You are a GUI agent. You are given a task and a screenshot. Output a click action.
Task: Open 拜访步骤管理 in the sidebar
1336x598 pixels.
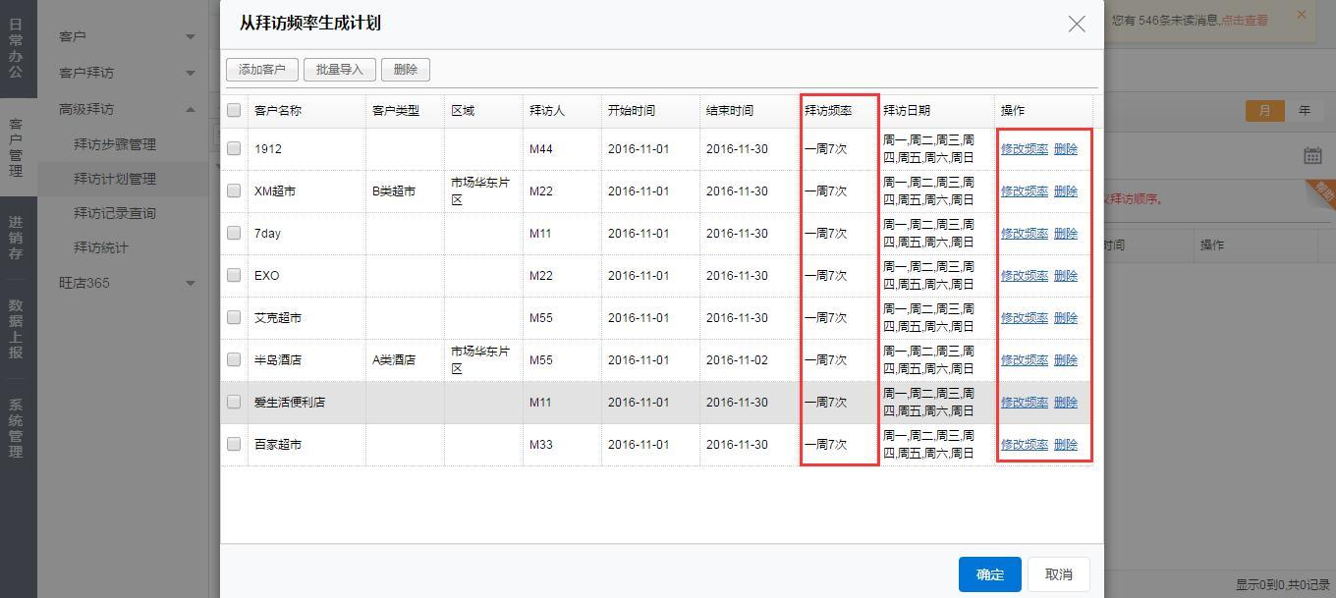(x=115, y=144)
